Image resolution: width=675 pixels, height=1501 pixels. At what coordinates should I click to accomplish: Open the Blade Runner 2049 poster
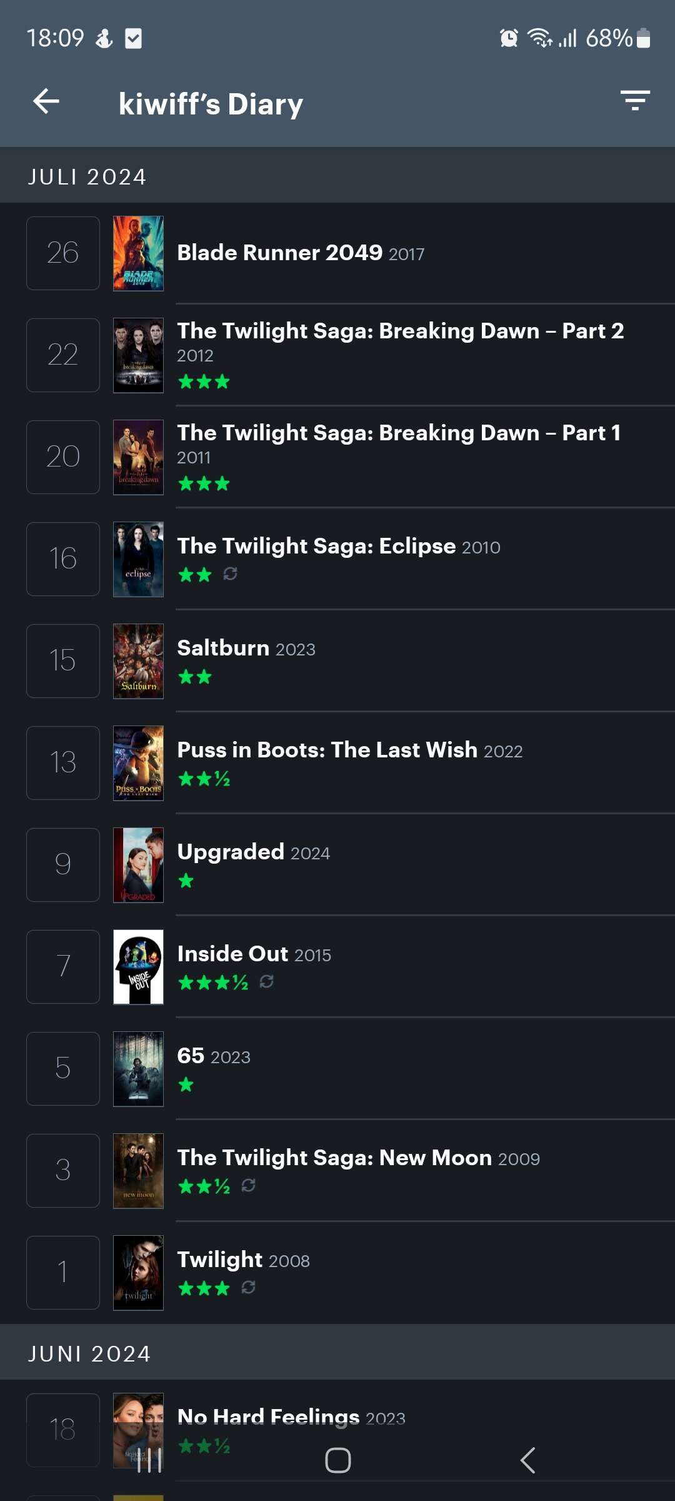tap(138, 253)
